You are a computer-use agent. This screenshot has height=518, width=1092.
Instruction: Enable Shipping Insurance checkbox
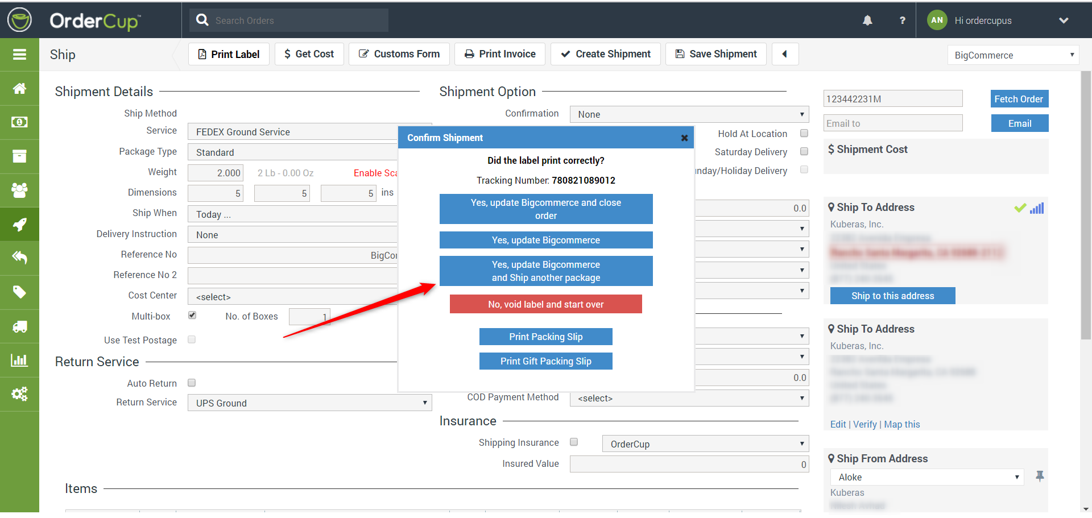(x=574, y=442)
